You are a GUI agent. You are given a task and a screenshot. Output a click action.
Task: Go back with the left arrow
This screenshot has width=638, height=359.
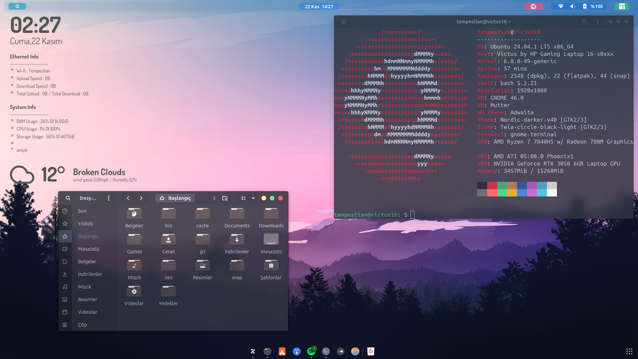tap(128, 198)
